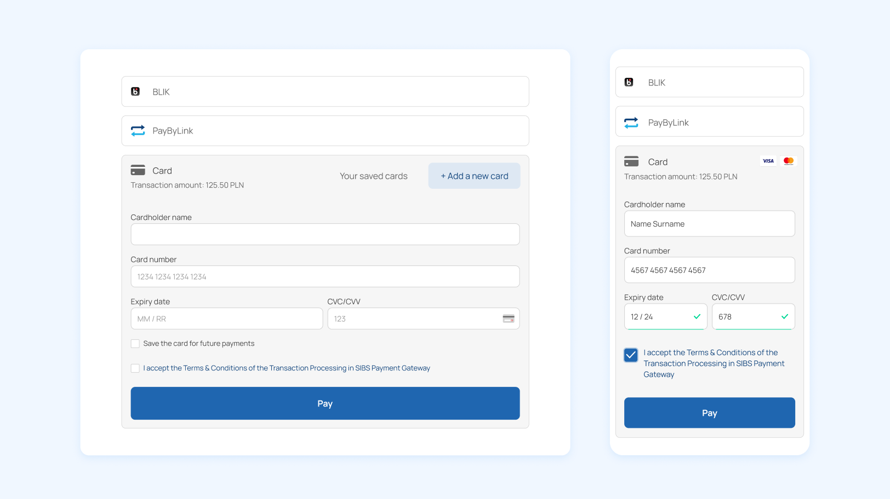
Task: Click the + Add a new card button
Action: (474, 176)
